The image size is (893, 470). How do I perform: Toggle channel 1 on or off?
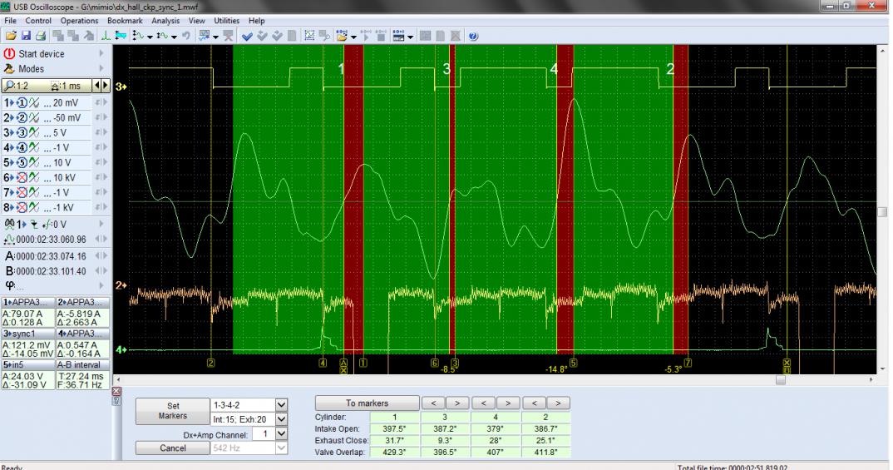tap(23, 101)
